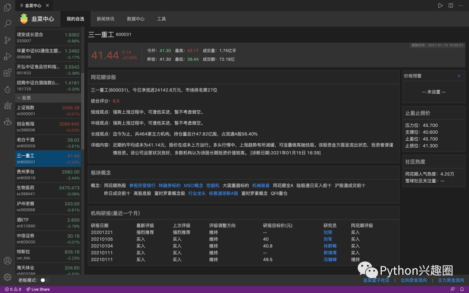Image resolution: width=469 pixels, height=293 pixels.
Task: Switch to the 新闻快讯 tab
Action: pos(105,19)
